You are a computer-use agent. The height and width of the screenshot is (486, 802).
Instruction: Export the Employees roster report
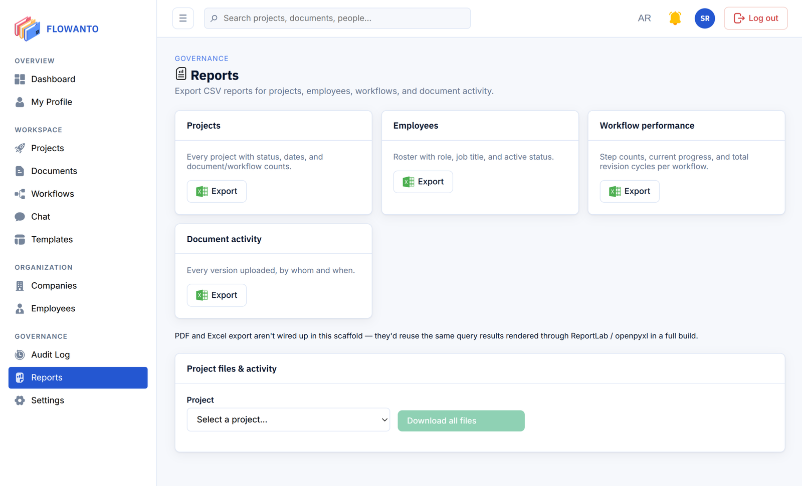coord(423,182)
